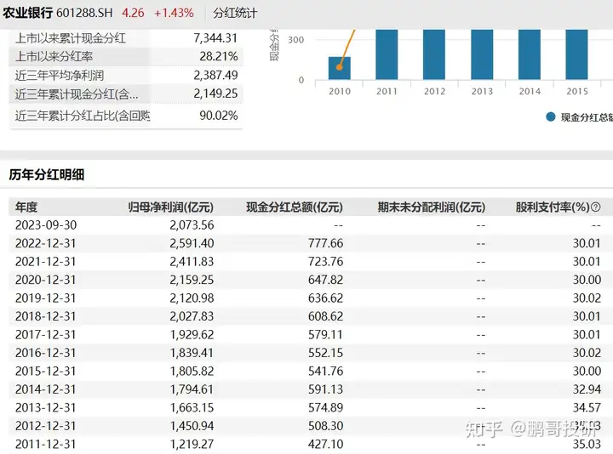Click the blue legend dot for 现金分红总额
613x454 pixels.
pos(551,116)
